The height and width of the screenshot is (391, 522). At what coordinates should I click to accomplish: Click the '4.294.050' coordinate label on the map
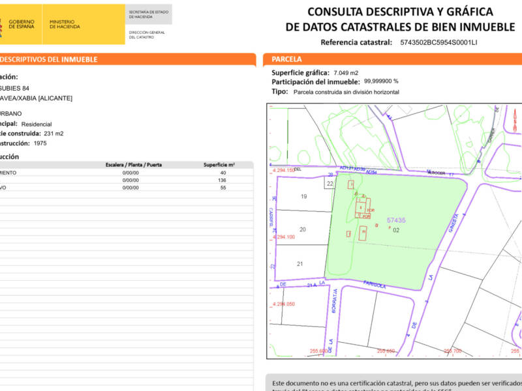pyautogui.click(x=284, y=304)
